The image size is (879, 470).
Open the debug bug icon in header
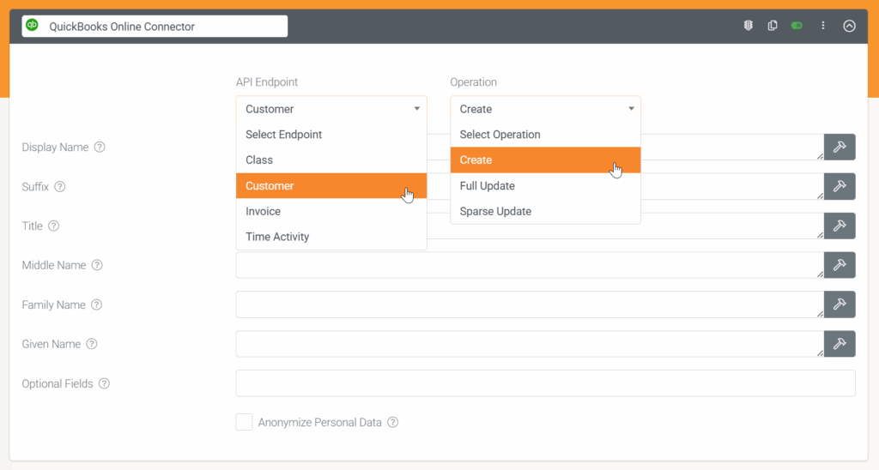(748, 25)
